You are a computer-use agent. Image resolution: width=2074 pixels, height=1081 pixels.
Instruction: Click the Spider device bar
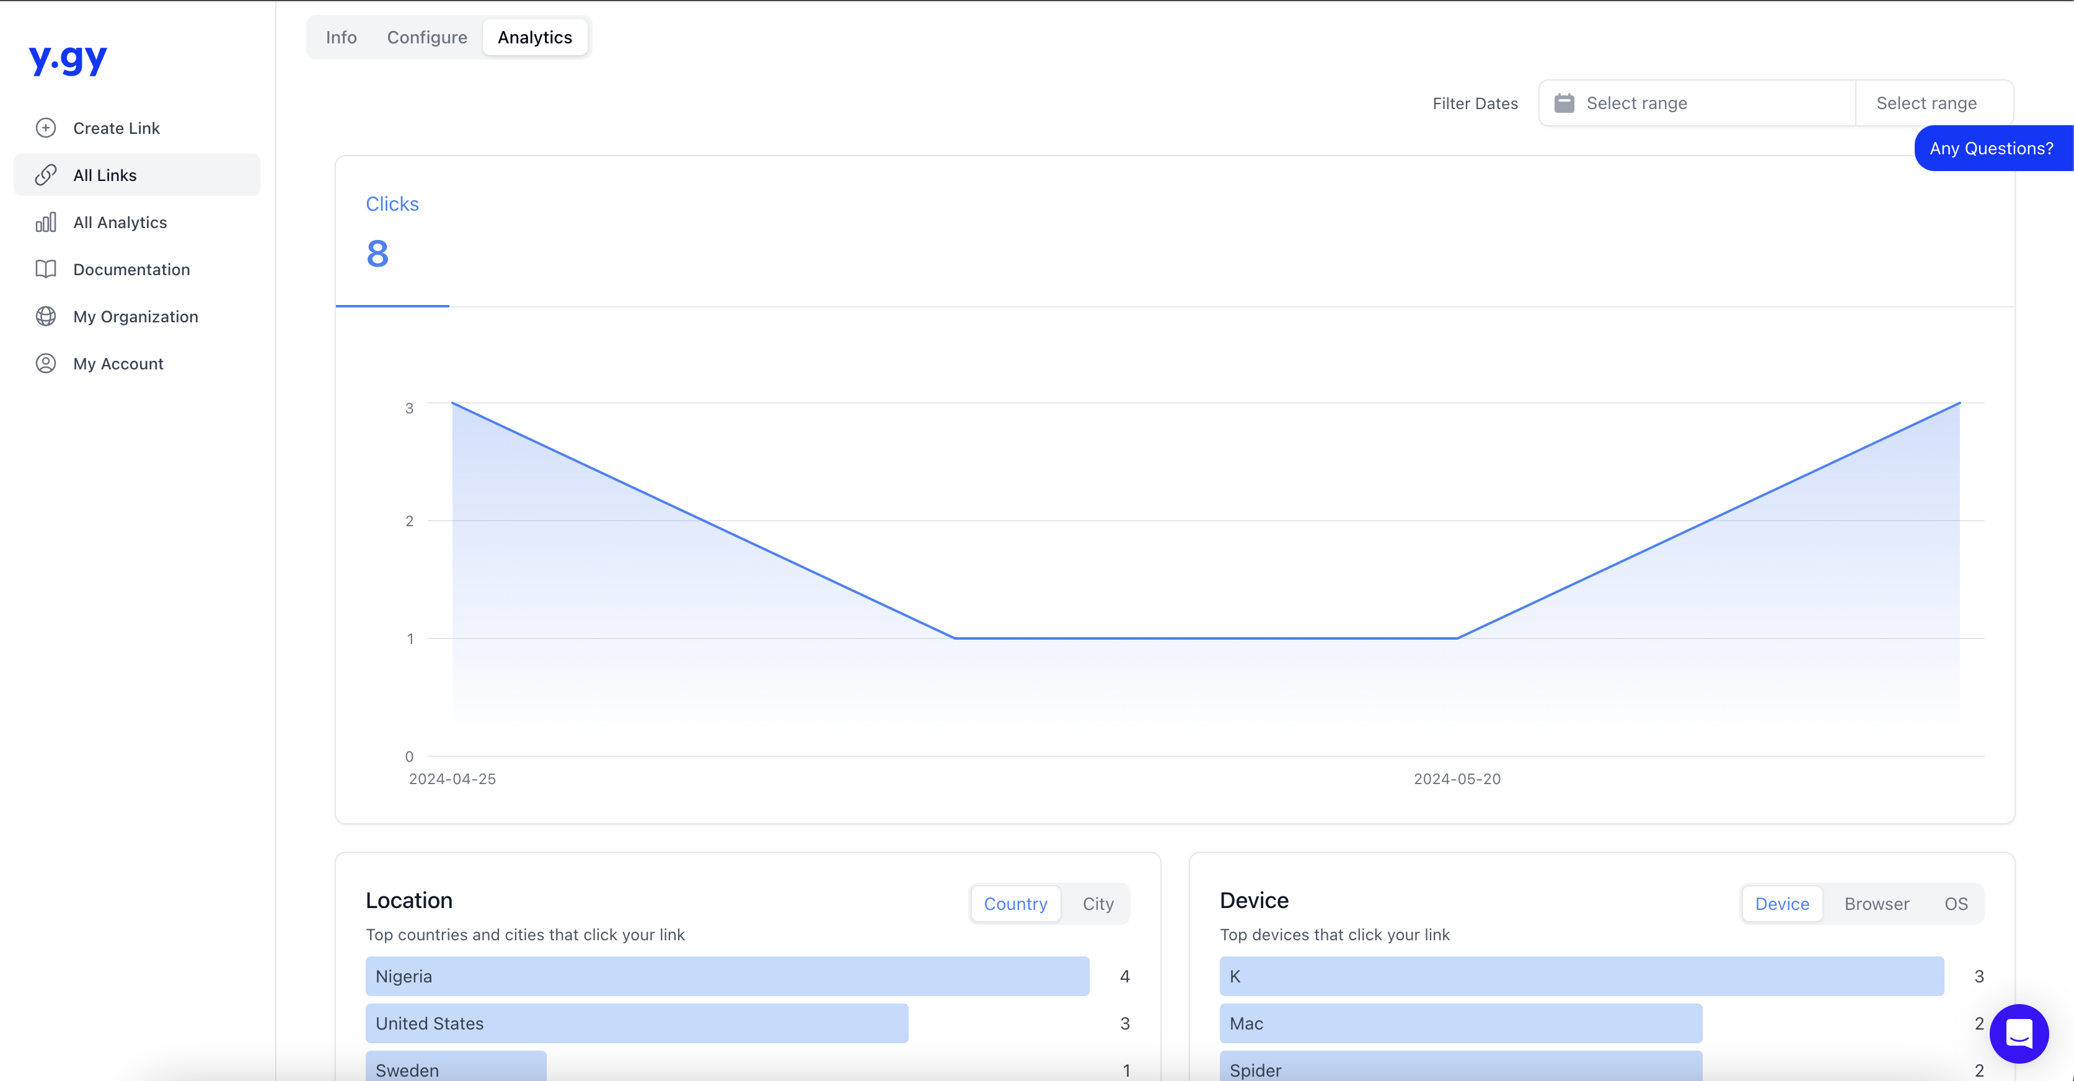tap(1460, 1067)
